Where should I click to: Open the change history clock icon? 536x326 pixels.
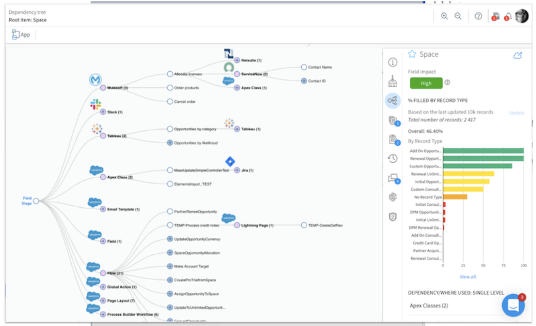(393, 158)
